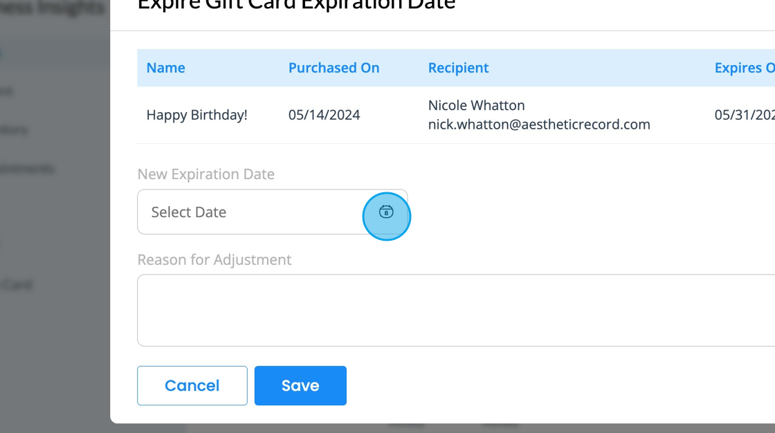Click the Expires On column header

coord(744,68)
